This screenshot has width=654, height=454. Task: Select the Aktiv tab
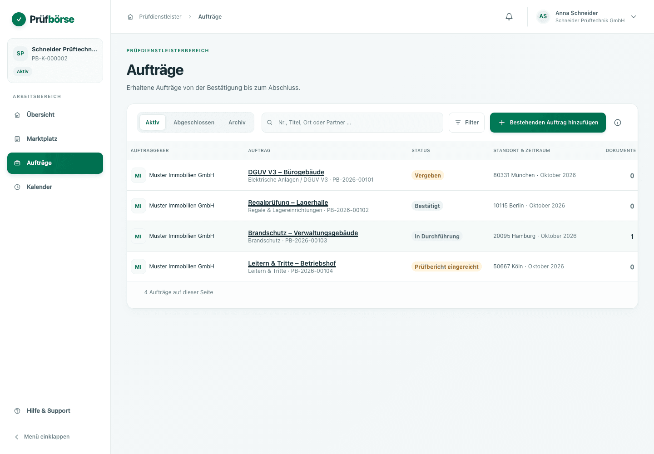point(153,123)
